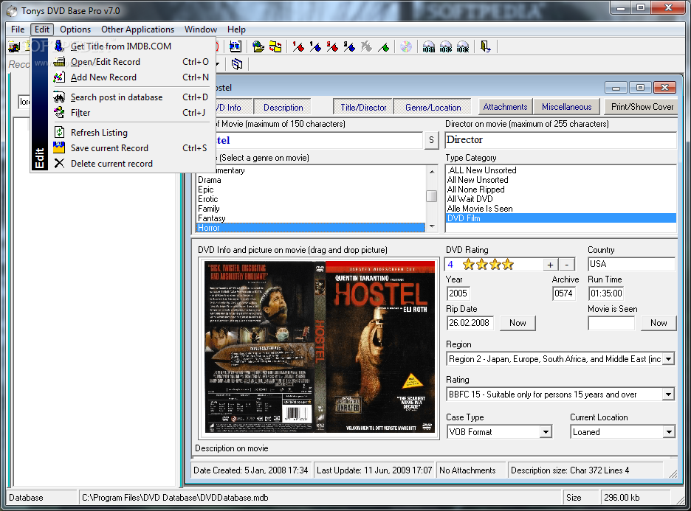Click genre list scroll down arrow
691x511 pixels.
432,226
